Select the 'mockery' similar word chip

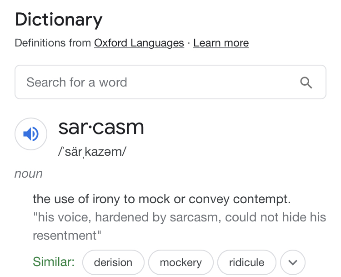click(181, 262)
